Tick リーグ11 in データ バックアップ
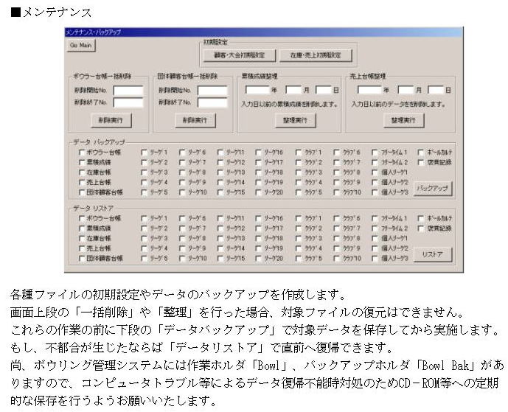Image resolution: width=508 pixels, height=412 pixels. (x=220, y=153)
